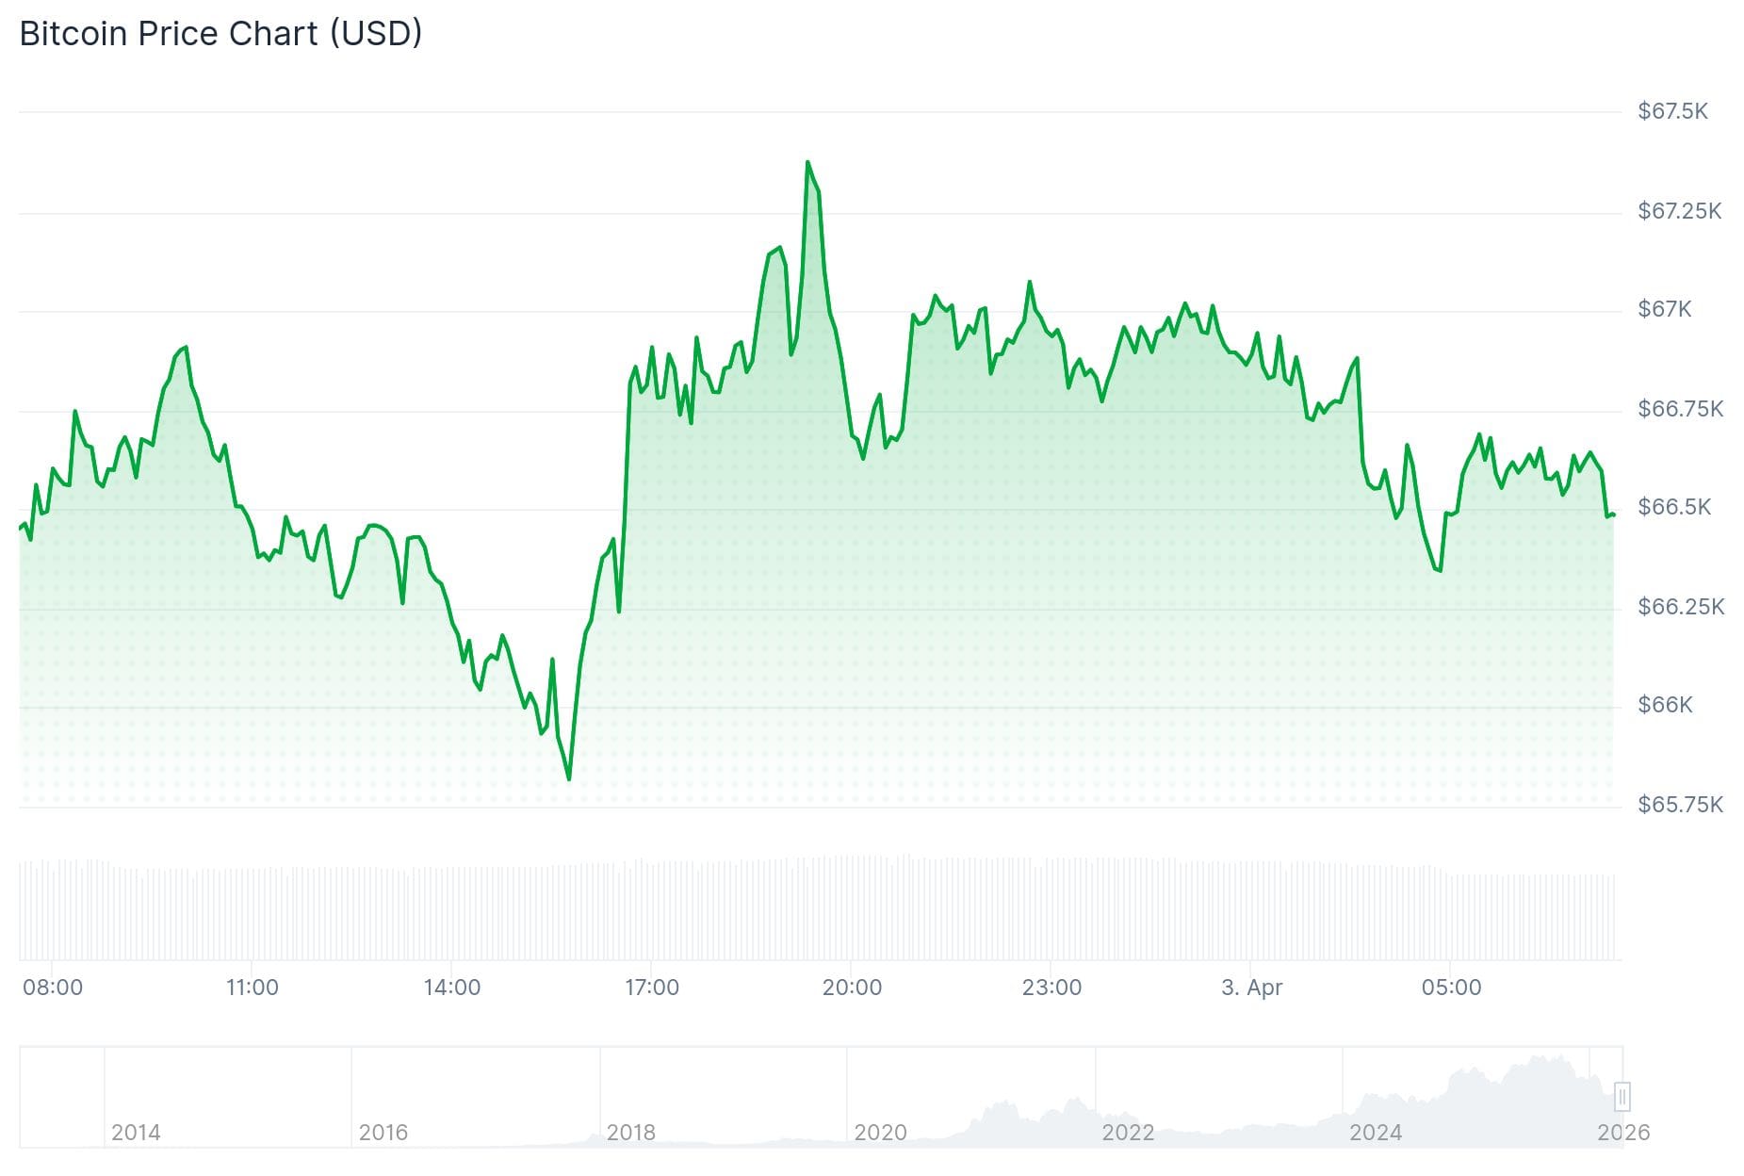
Task: Click the $65.75K price axis label
Action: click(1680, 805)
